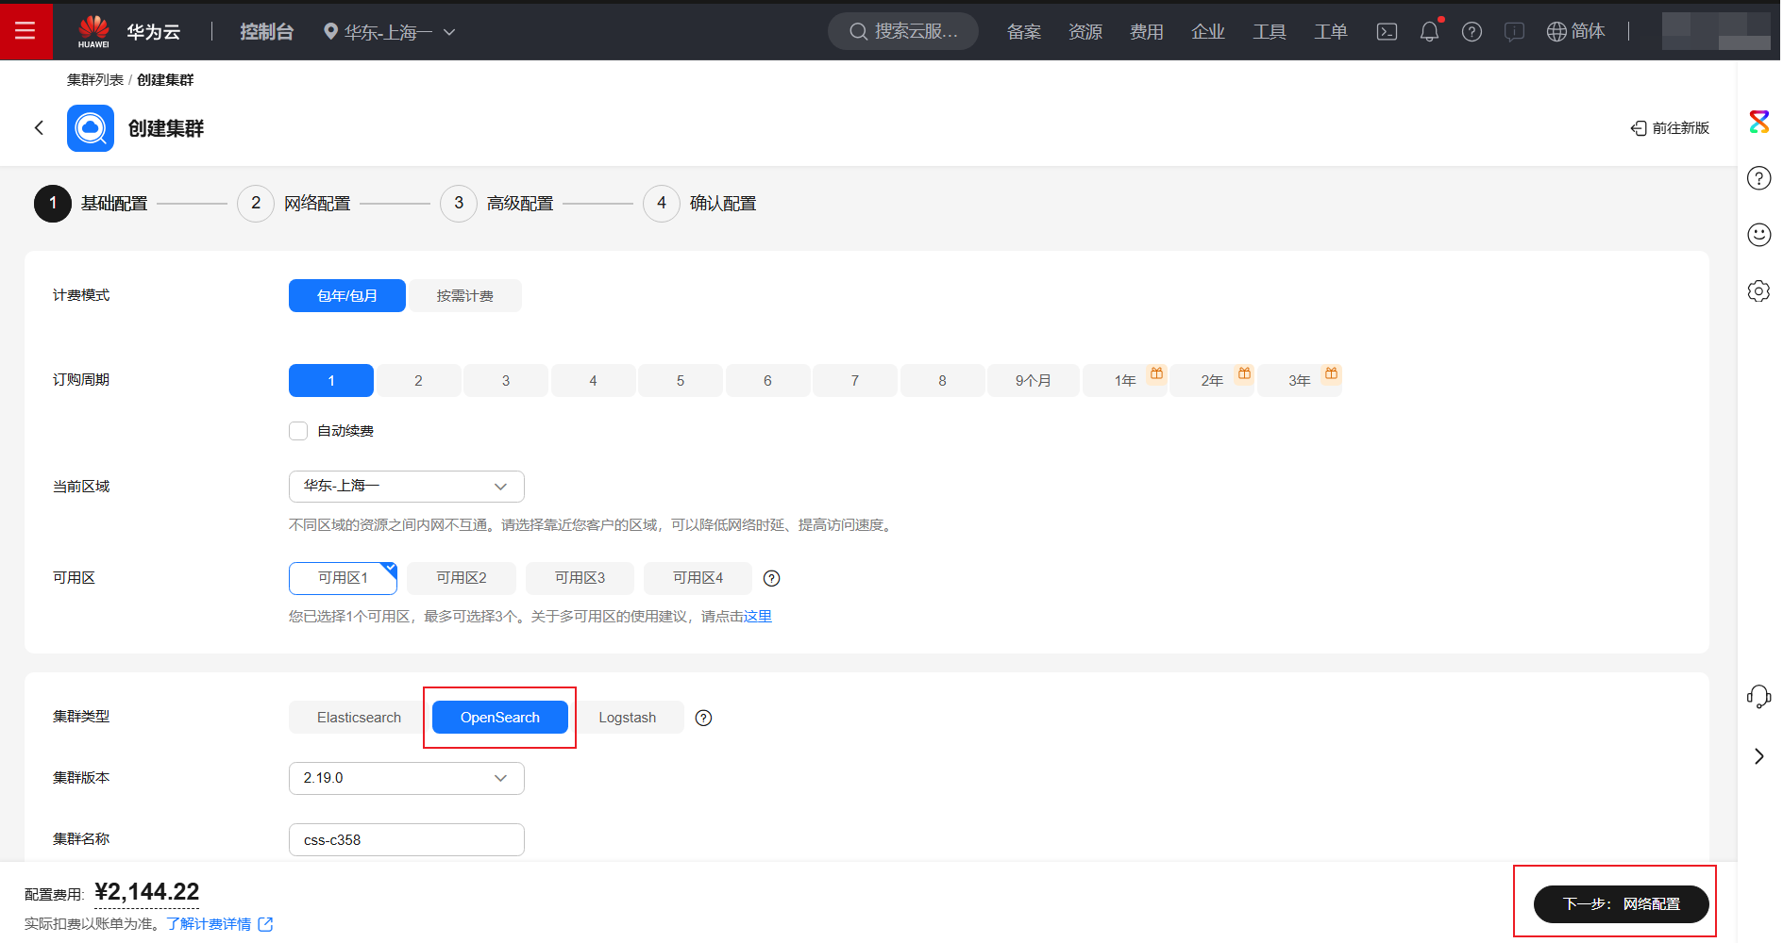Click the globe language icon

pyautogui.click(x=1556, y=31)
